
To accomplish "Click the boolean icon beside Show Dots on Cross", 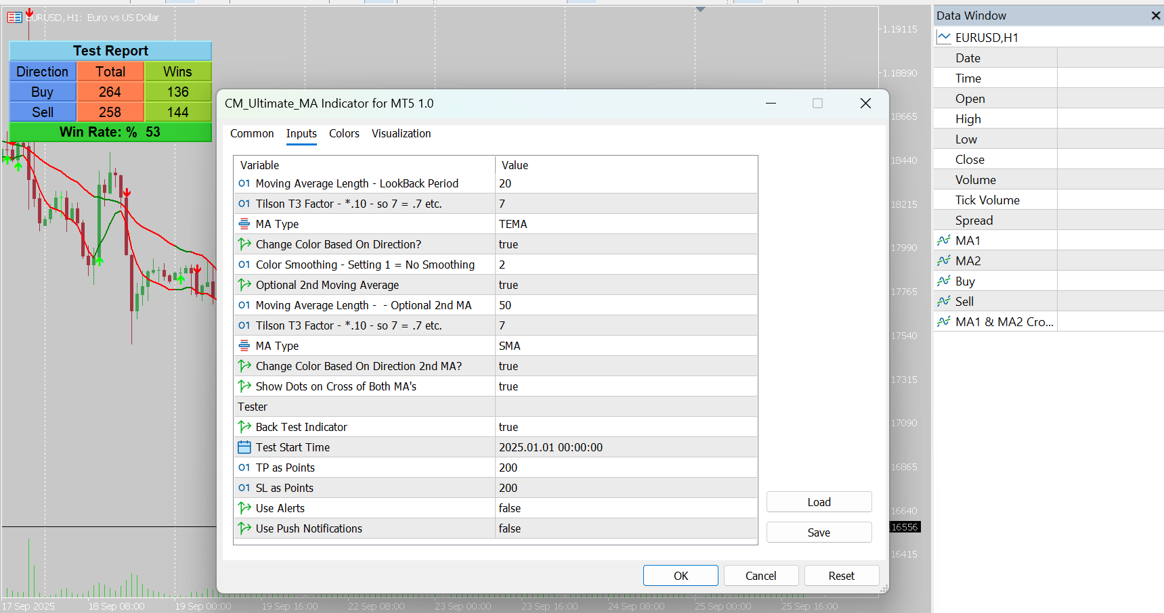I will coord(244,386).
